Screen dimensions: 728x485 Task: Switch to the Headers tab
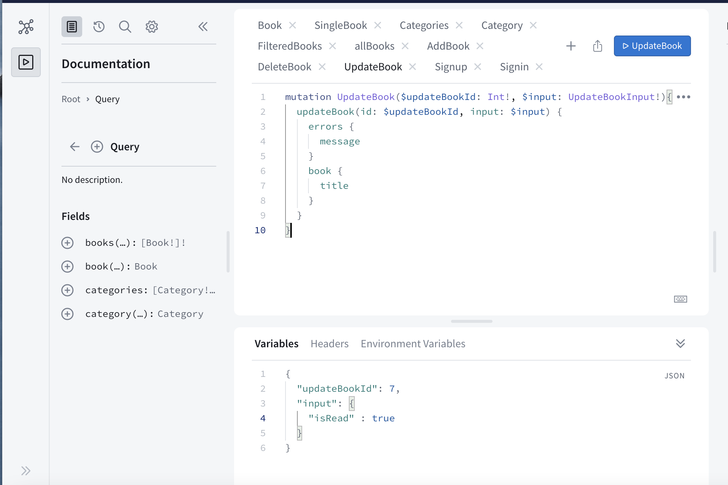tap(330, 344)
